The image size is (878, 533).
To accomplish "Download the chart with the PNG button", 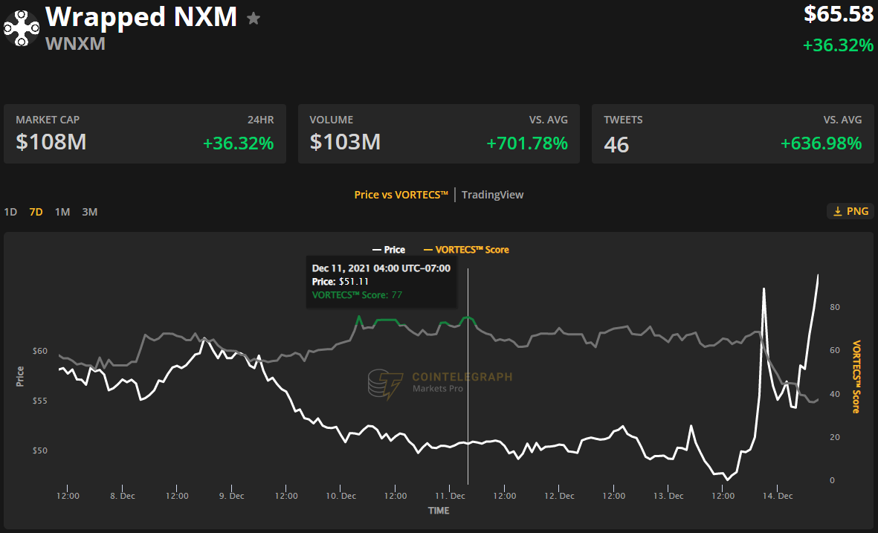I will tap(850, 212).
